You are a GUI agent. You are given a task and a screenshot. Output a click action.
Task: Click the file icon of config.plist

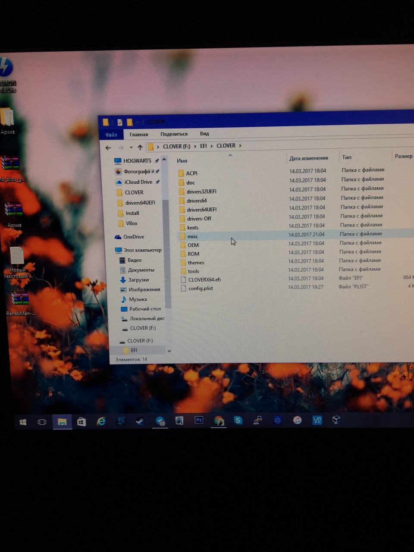184,288
